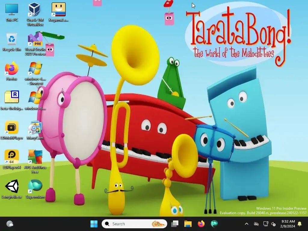Image resolution: width=308 pixels, height=231 pixels.
Task: Launch Oracle VM VirtualBox shortcut
Action: (x=35, y=14)
